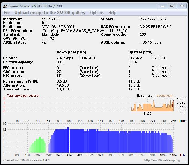Click the Tone axis label

point(182,121)
